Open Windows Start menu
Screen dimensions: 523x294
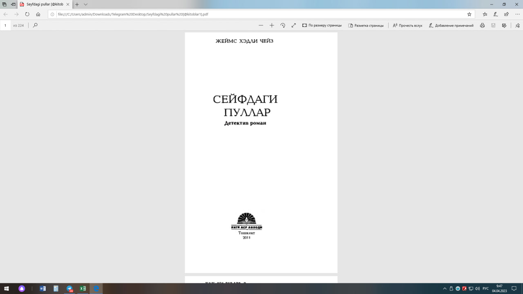(7, 288)
